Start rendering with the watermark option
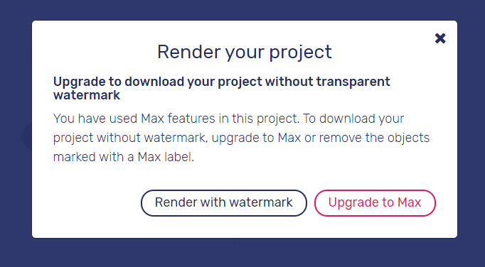This screenshot has height=267, width=485. (223, 202)
